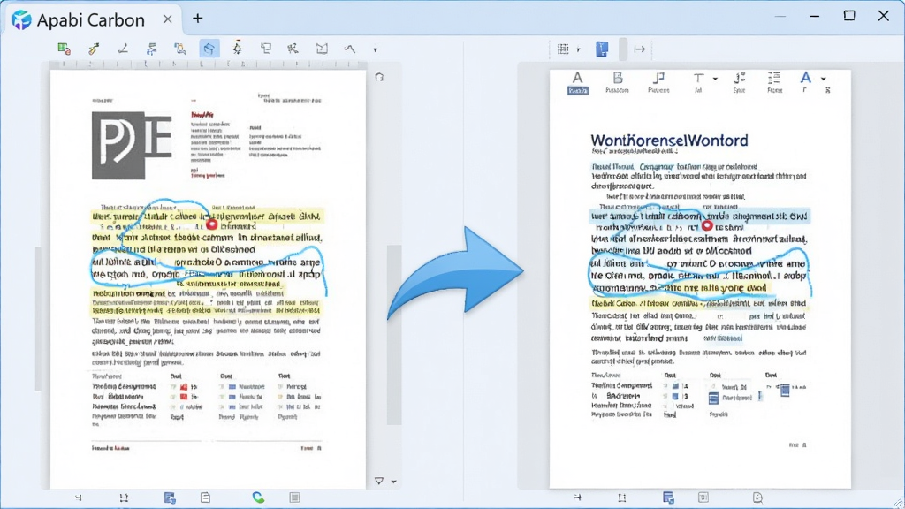This screenshot has height=509, width=905.
Task: Activate the highlighted blue box tool
Action: click(x=209, y=49)
